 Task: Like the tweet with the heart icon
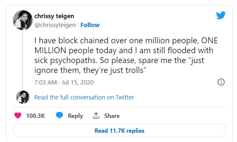point(18,116)
